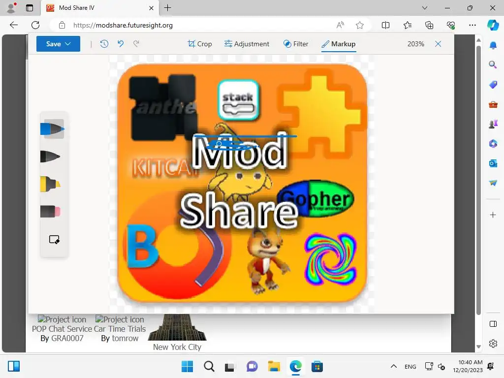Image resolution: width=504 pixels, height=378 pixels.
Task: Open Task View on taskbar
Action: pos(229,366)
